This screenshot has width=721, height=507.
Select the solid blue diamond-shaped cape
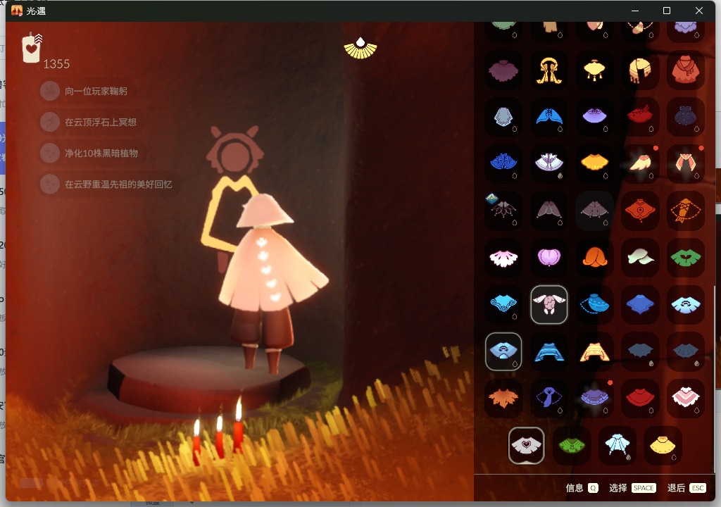click(639, 303)
